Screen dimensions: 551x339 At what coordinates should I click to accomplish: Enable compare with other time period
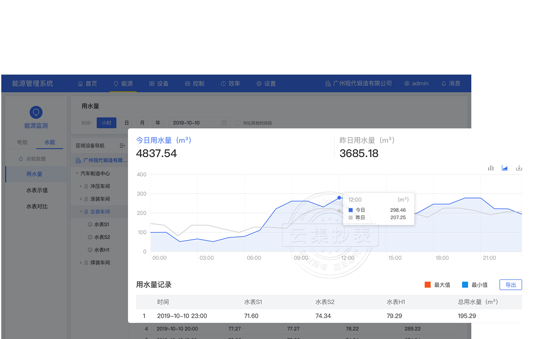[x=238, y=123]
